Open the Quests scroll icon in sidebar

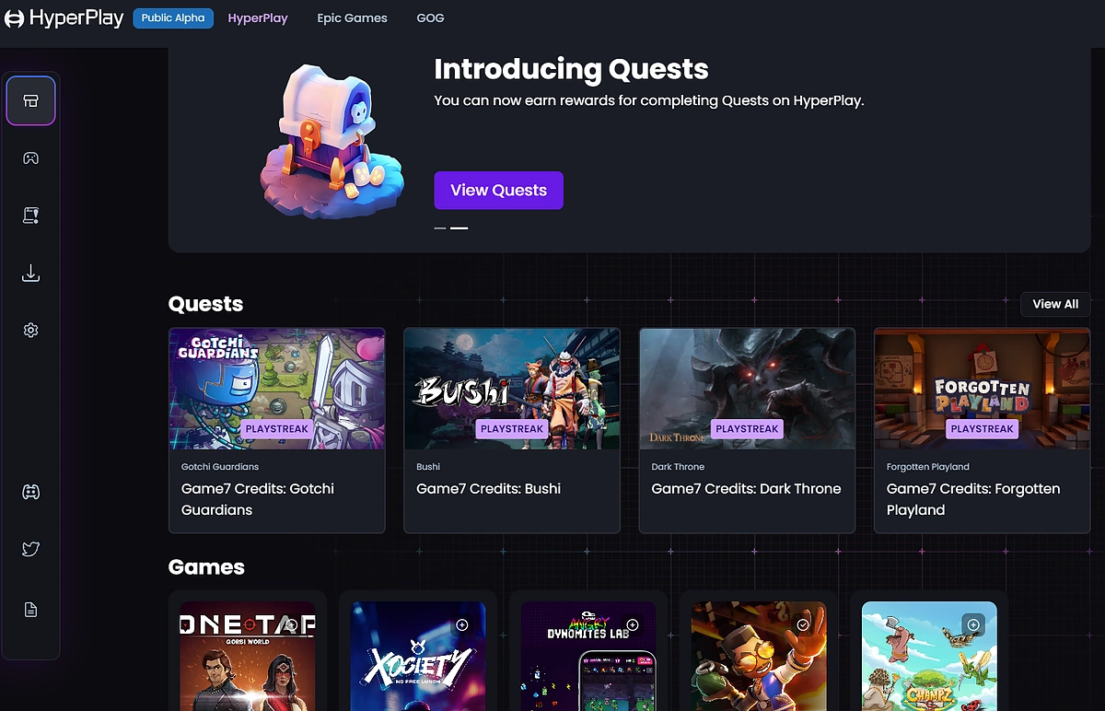tap(30, 216)
